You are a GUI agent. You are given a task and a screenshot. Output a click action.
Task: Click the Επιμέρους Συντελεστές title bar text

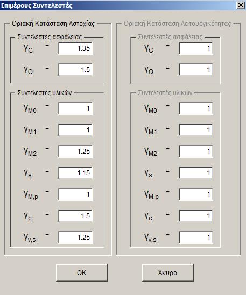pyautogui.click(x=37, y=5)
